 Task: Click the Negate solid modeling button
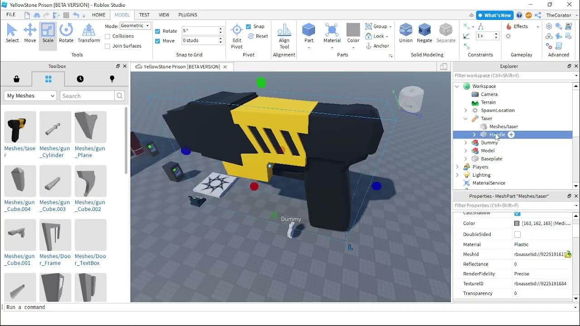coord(425,34)
